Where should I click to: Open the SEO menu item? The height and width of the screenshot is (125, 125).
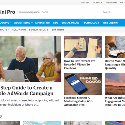coord(56,23)
